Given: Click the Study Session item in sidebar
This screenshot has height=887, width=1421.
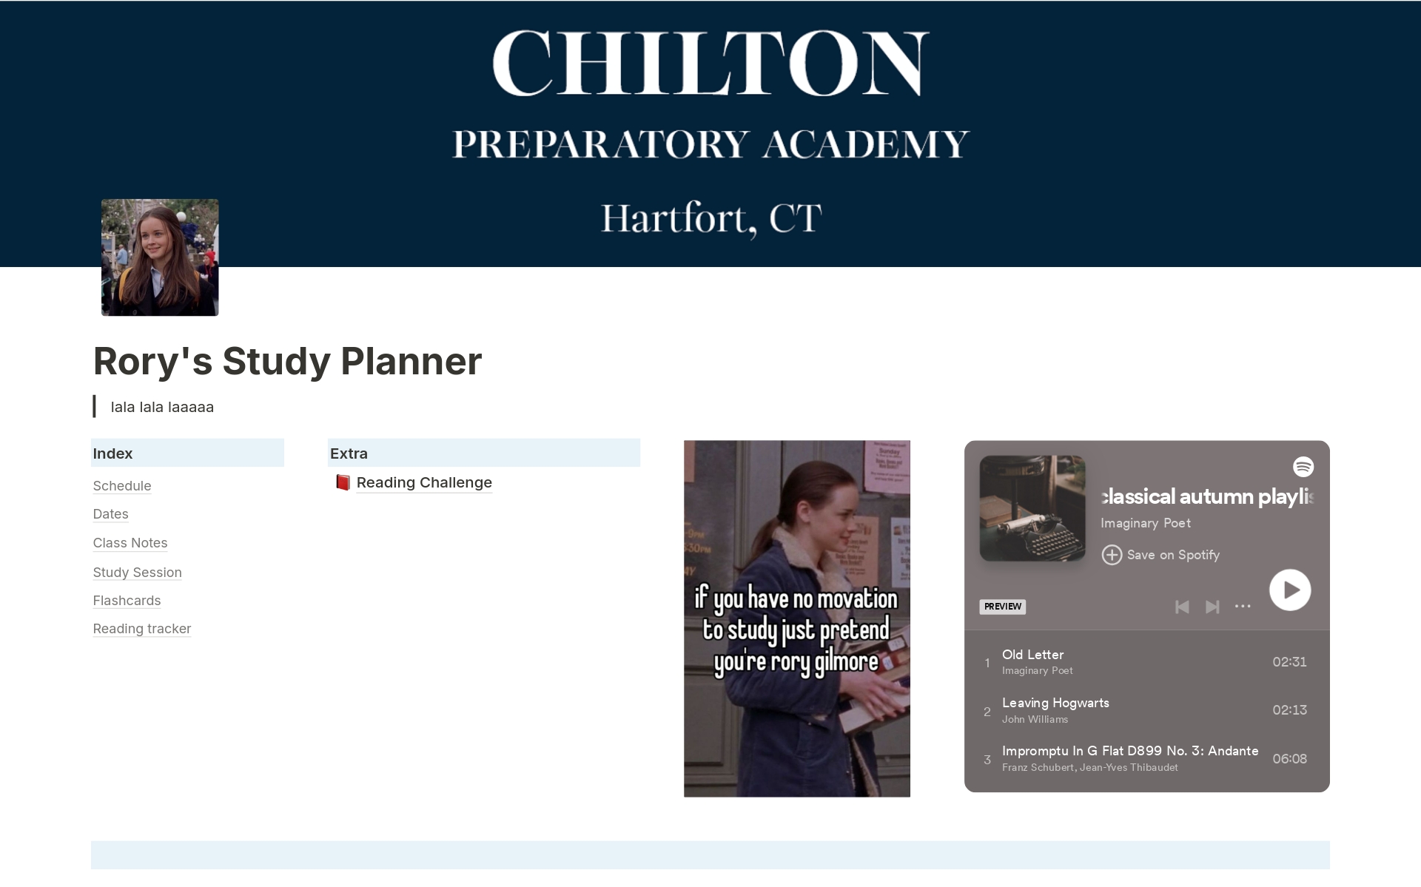Looking at the screenshot, I should pos(137,571).
